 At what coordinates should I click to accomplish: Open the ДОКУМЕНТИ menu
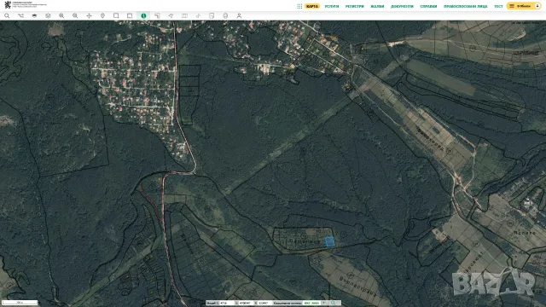pos(402,6)
